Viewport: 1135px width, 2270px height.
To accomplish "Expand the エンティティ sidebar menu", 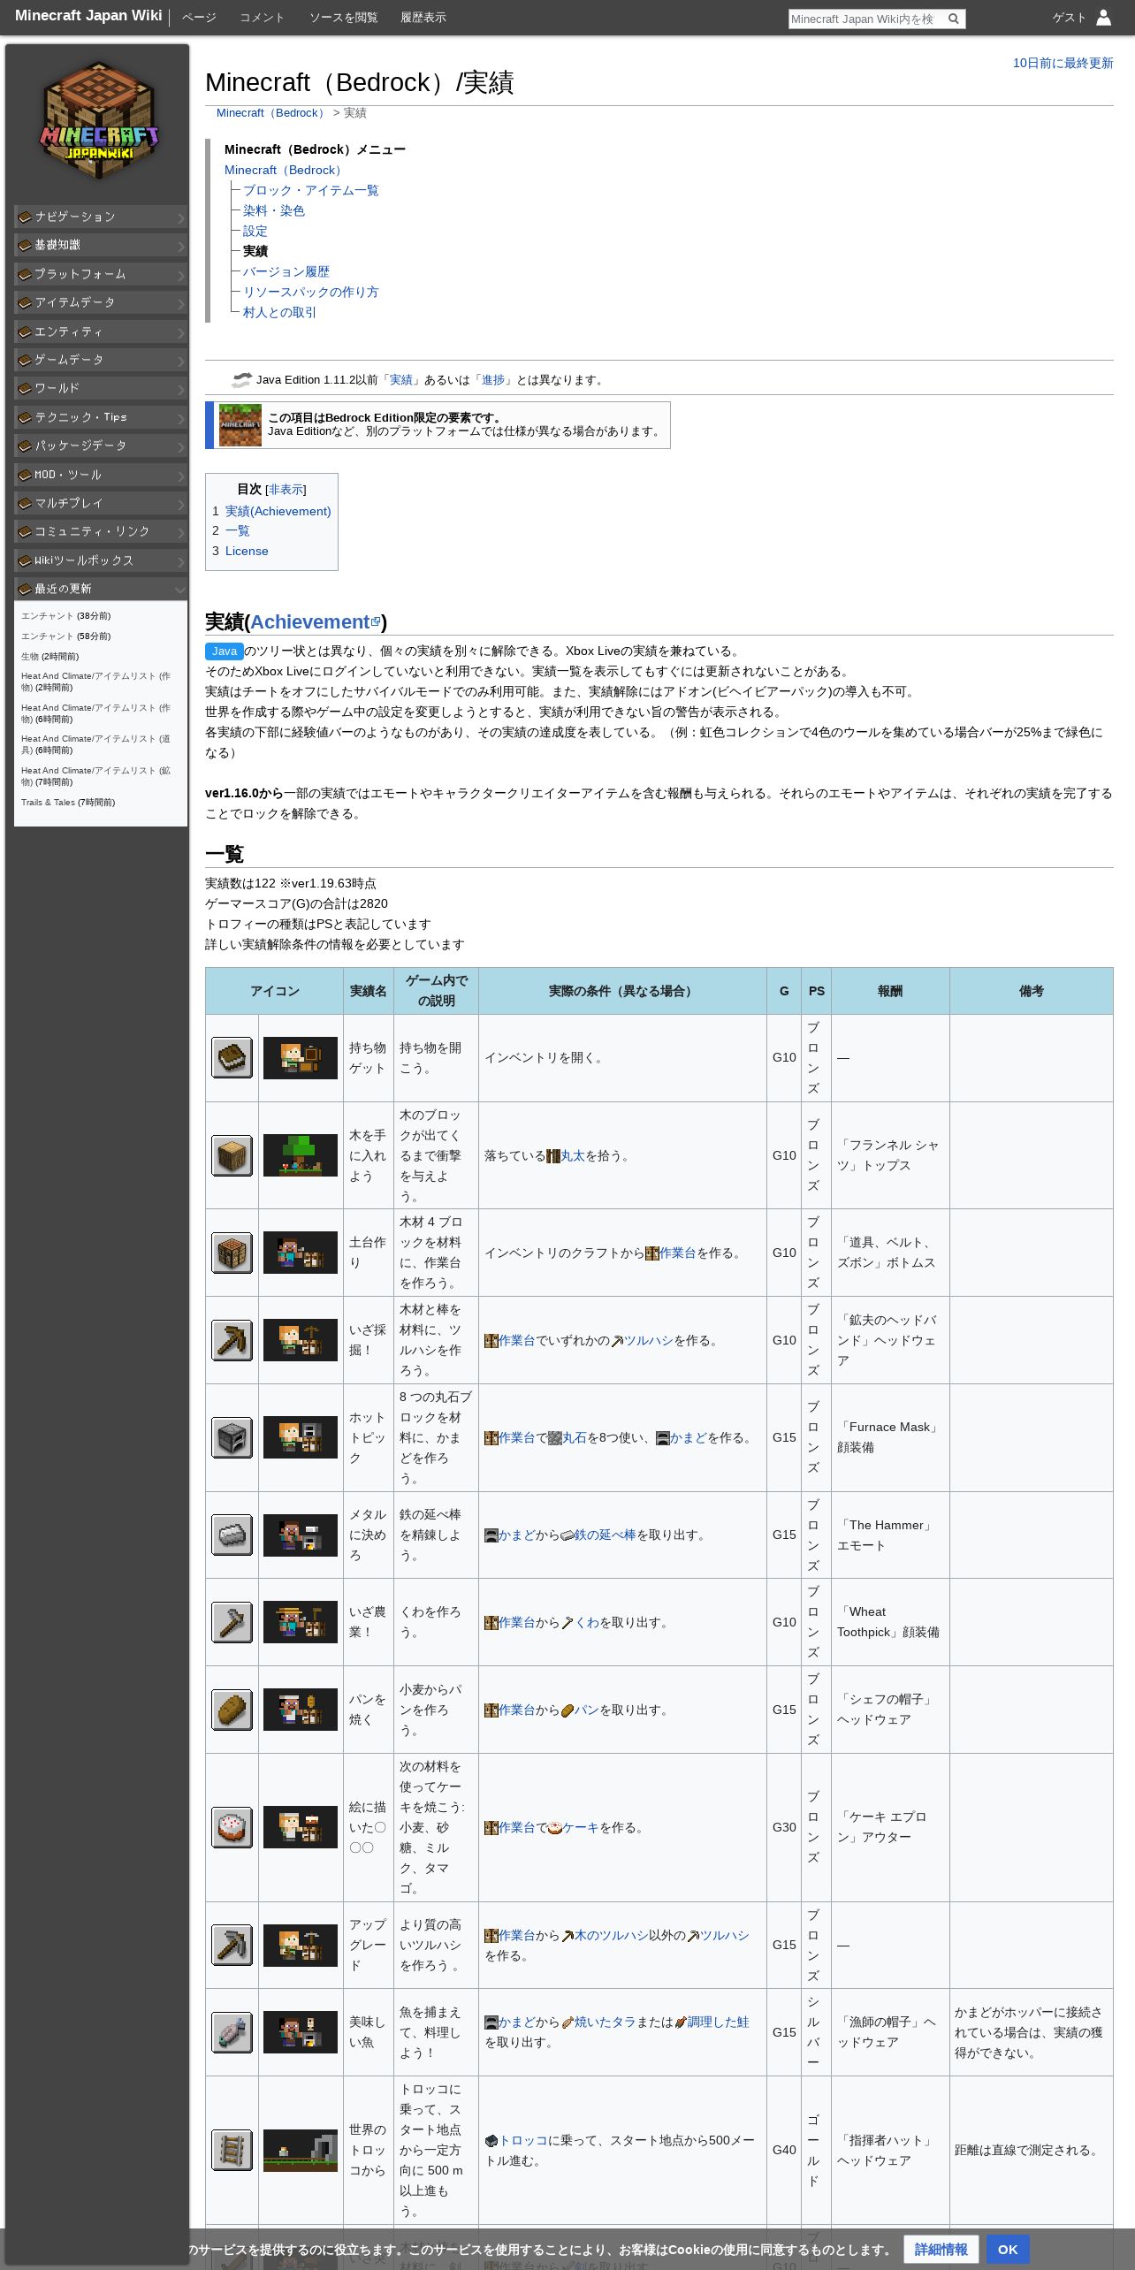I will [101, 331].
